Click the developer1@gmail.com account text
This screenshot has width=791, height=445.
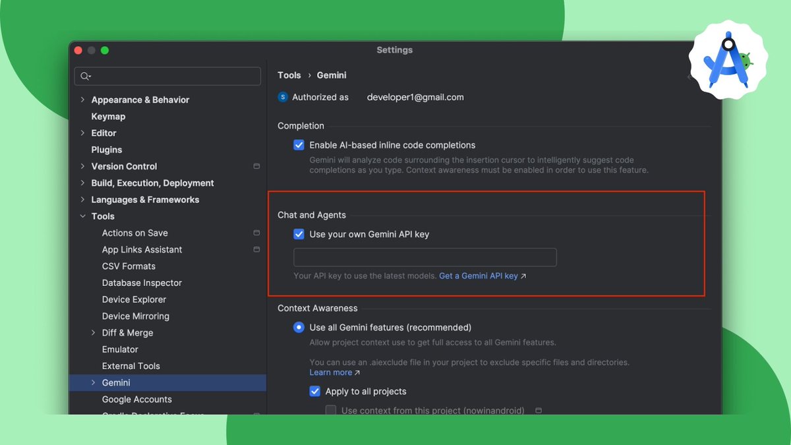pos(415,97)
